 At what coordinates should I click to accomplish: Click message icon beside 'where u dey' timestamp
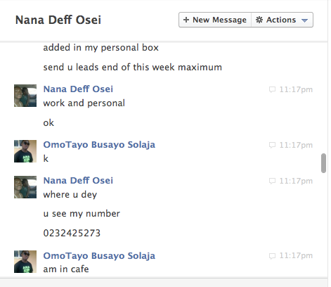coord(272,181)
